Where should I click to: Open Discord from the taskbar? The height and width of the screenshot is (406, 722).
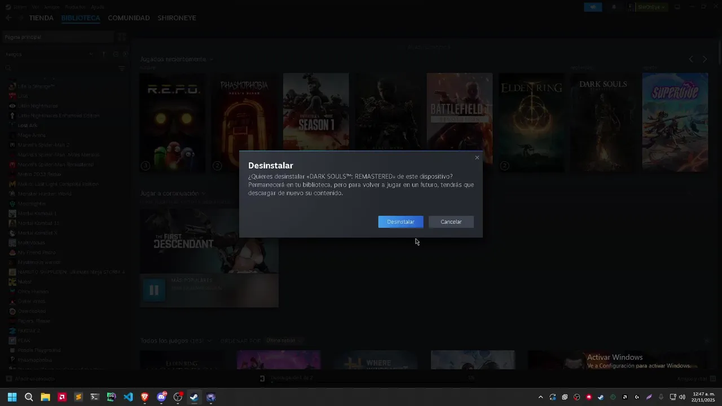point(161,397)
